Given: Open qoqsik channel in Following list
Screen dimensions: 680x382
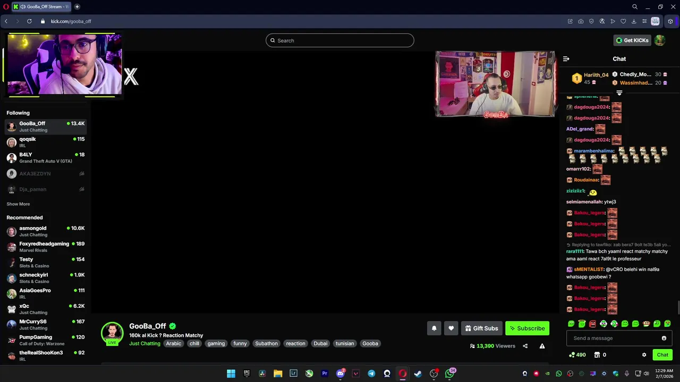Looking at the screenshot, I should (46, 142).
